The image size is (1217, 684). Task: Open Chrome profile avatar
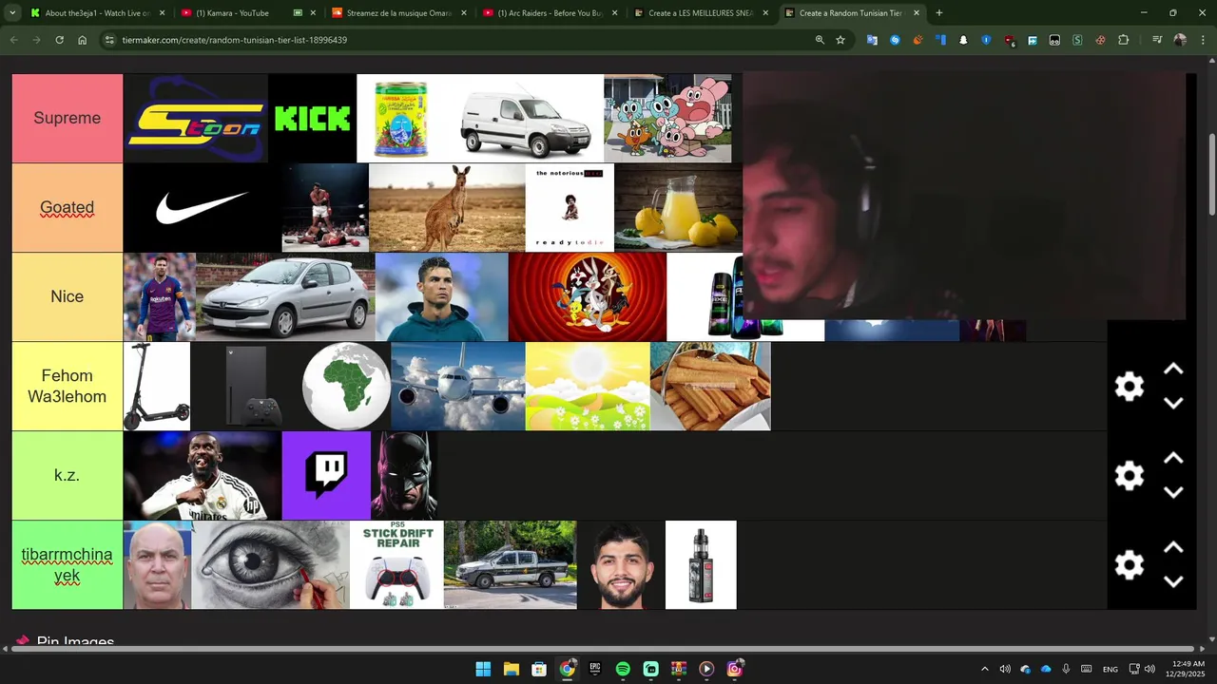click(x=1180, y=40)
